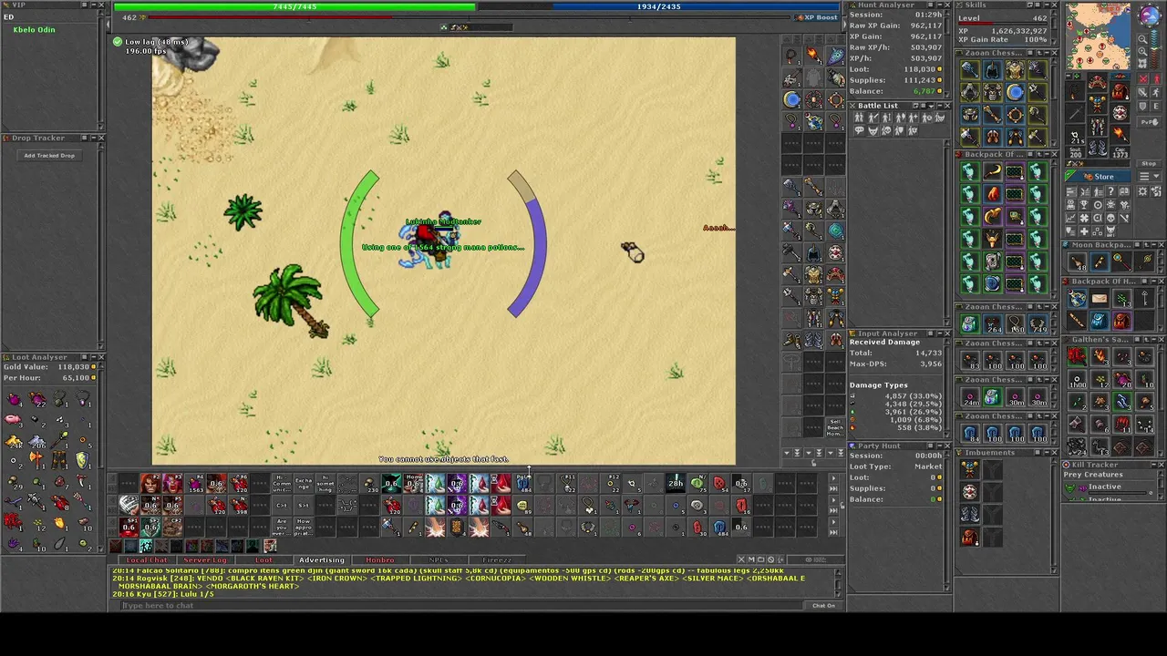The width and height of the screenshot is (1167, 656).
Task: Select the armor equipment slot
Action: [x=1098, y=103]
